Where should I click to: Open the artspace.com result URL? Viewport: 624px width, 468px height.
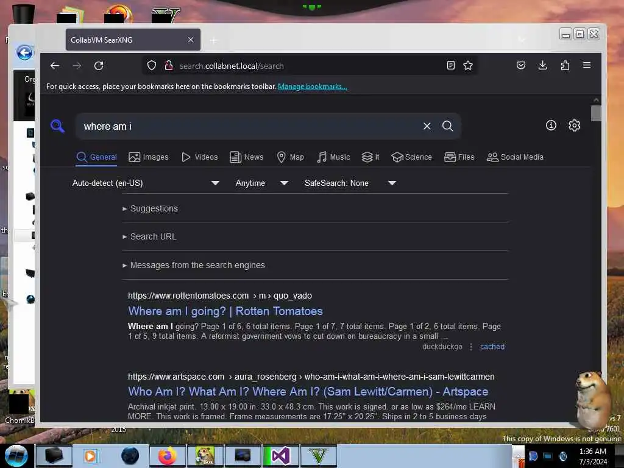point(311,377)
